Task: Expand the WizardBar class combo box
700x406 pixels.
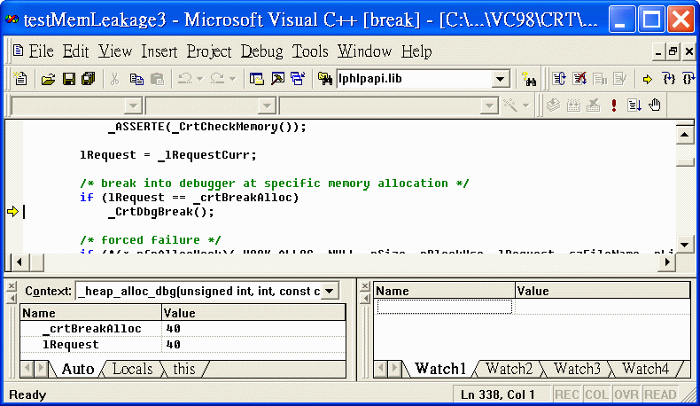Action: click(x=133, y=105)
